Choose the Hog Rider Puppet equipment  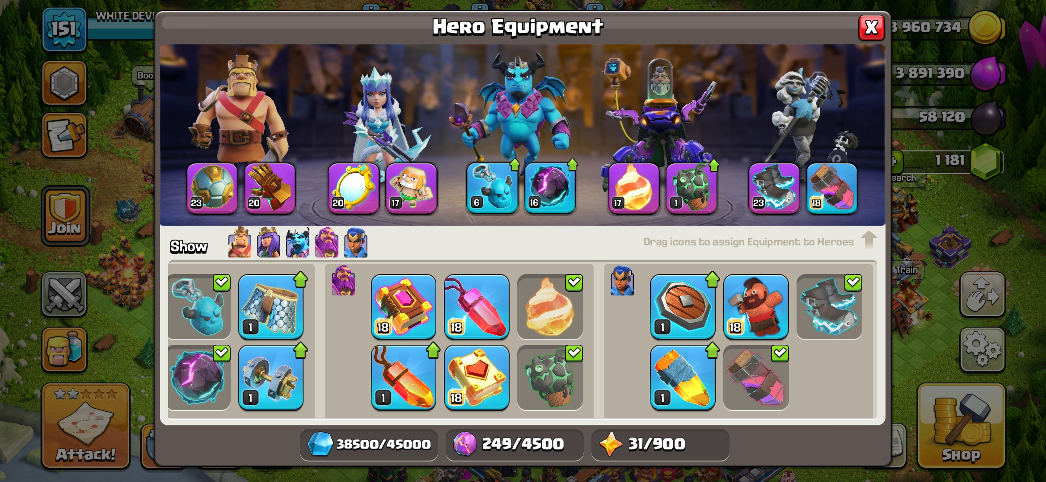point(756,307)
